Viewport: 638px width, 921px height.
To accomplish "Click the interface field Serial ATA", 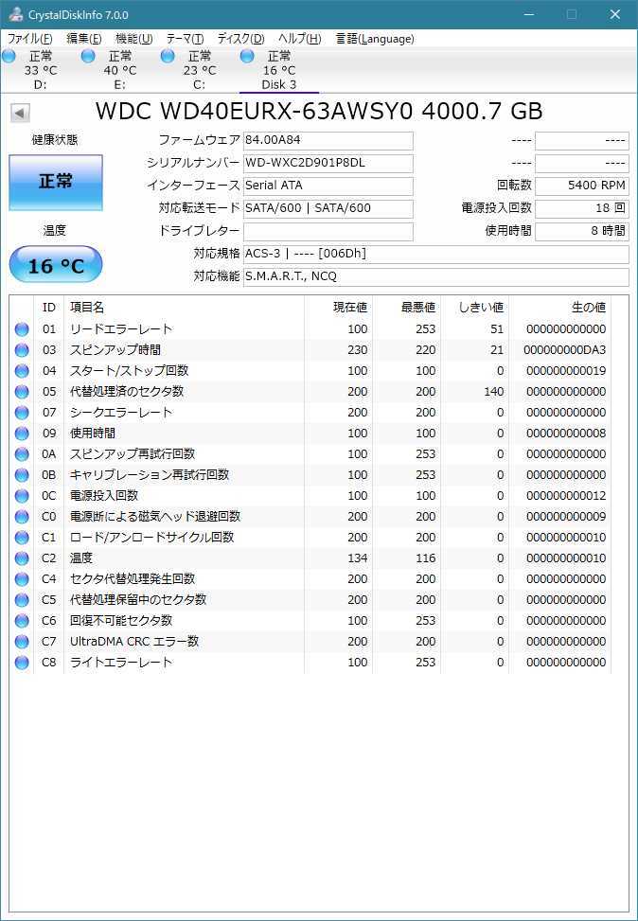I will click(328, 186).
